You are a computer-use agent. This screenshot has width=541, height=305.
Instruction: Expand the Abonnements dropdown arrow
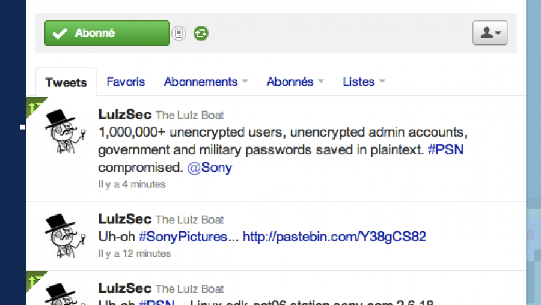245,81
